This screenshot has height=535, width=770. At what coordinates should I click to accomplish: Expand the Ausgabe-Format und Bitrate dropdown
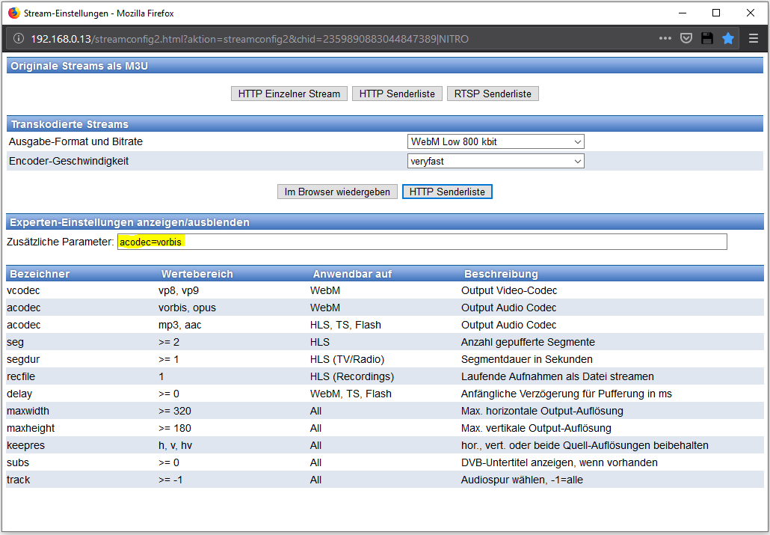tap(496, 141)
